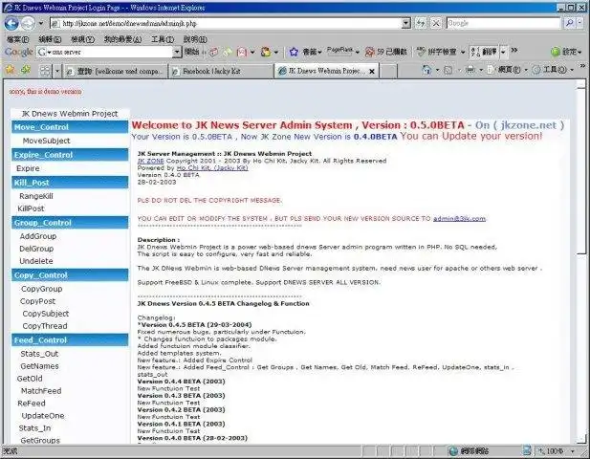Click the Add to Favorites icon
Viewport: 590px width, 459px height.
26,70
